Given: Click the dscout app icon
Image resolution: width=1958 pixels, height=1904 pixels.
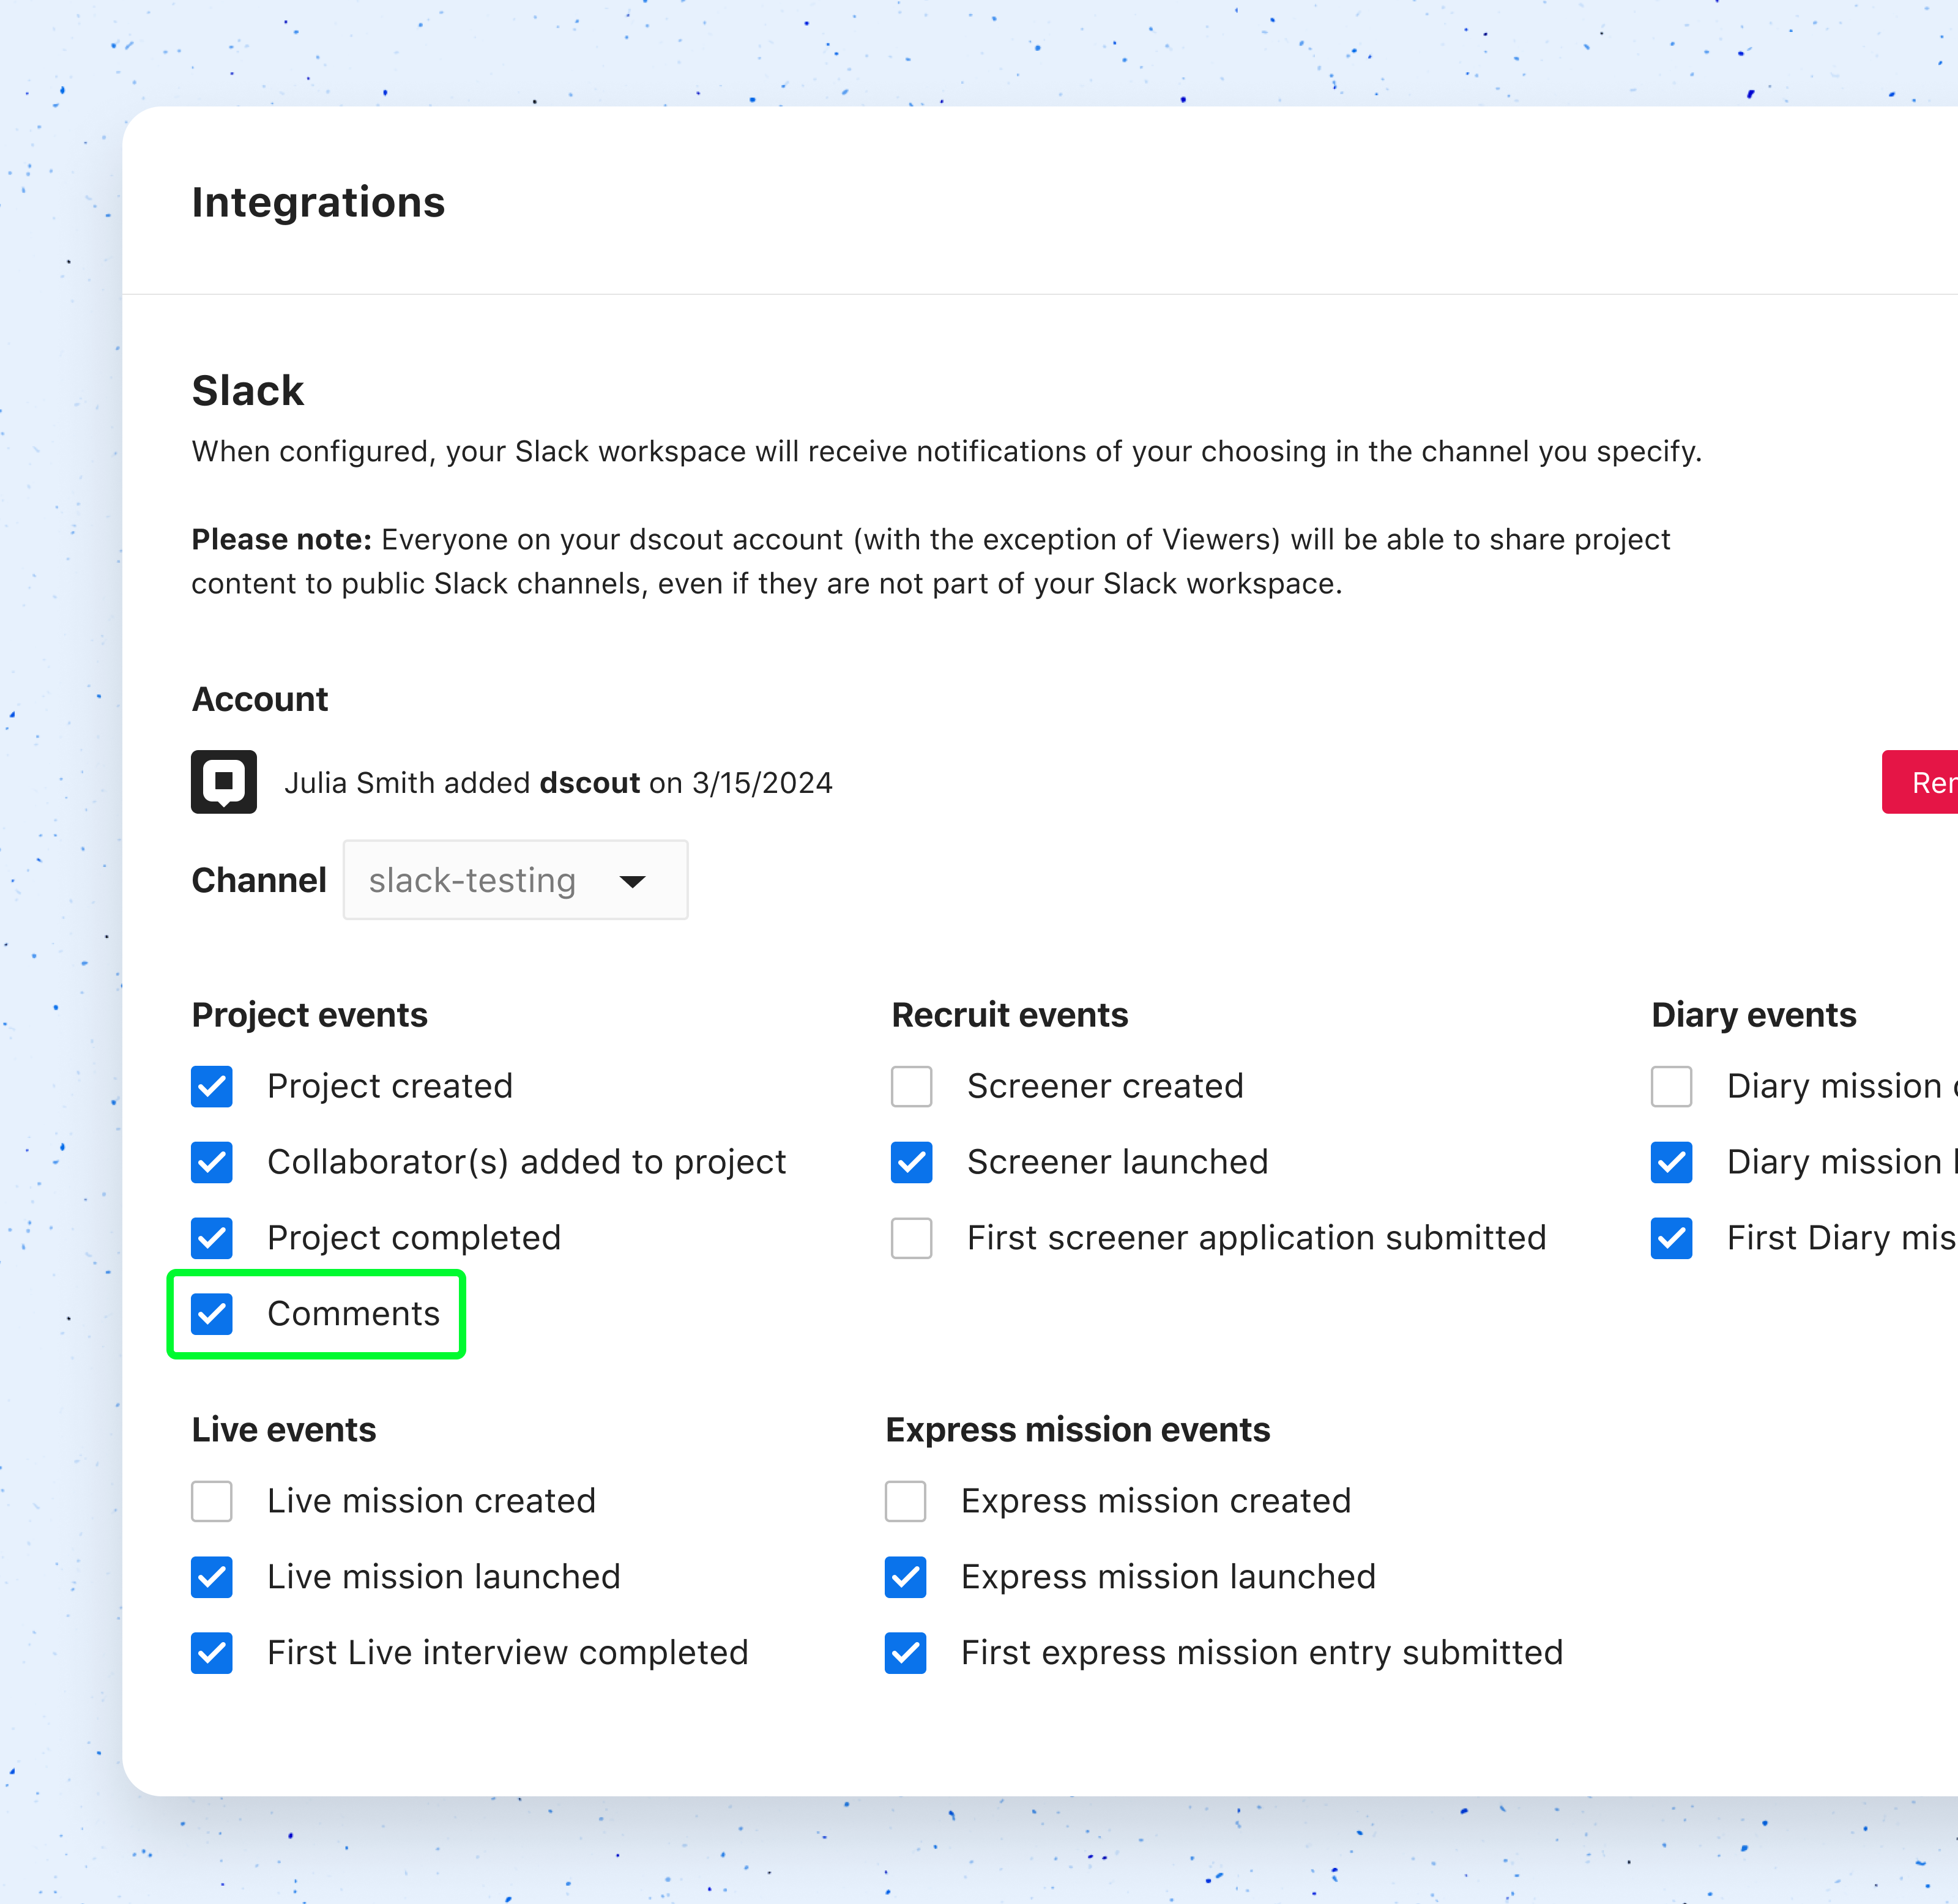Looking at the screenshot, I should tap(223, 782).
